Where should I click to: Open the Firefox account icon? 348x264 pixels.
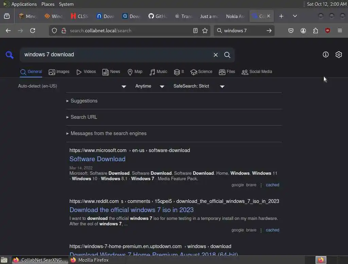point(303,31)
